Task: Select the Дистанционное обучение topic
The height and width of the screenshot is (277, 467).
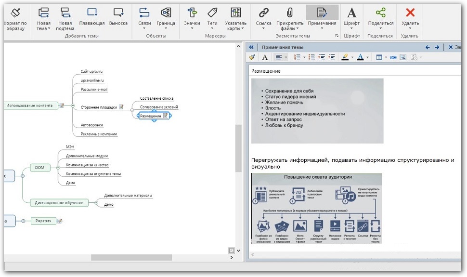Action: [59, 203]
